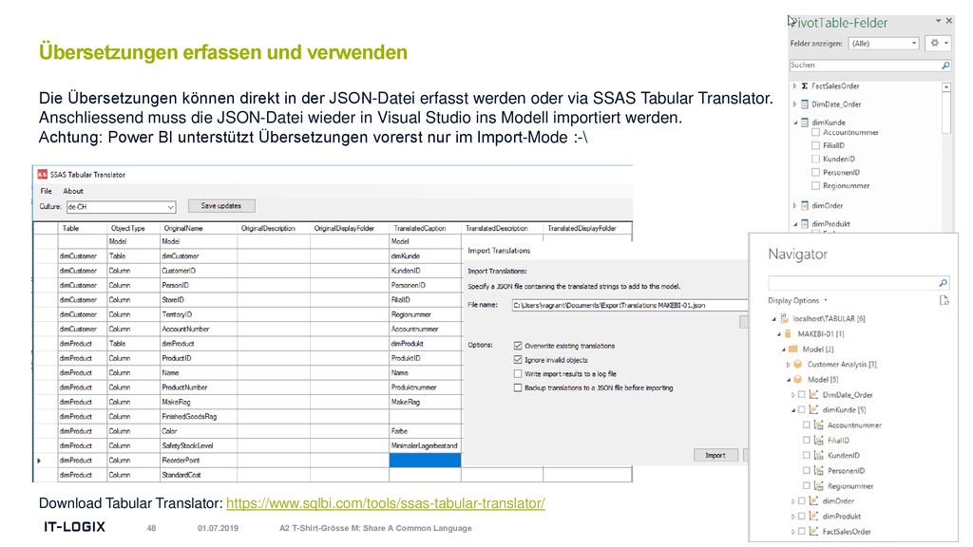973x547 pixels.
Task: Click the OriginalName column header
Action: tap(198, 228)
